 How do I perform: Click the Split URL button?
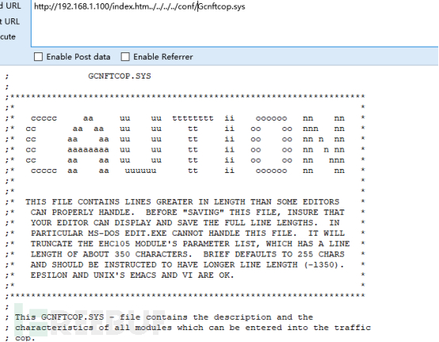click(10, 21)
